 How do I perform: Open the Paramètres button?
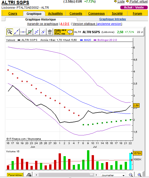coord(15,175)
